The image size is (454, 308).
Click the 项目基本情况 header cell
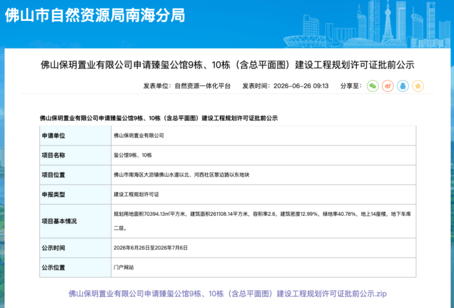[x=75, y=221]
